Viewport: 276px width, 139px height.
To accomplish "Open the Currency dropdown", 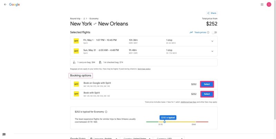I will pos(169,138).
